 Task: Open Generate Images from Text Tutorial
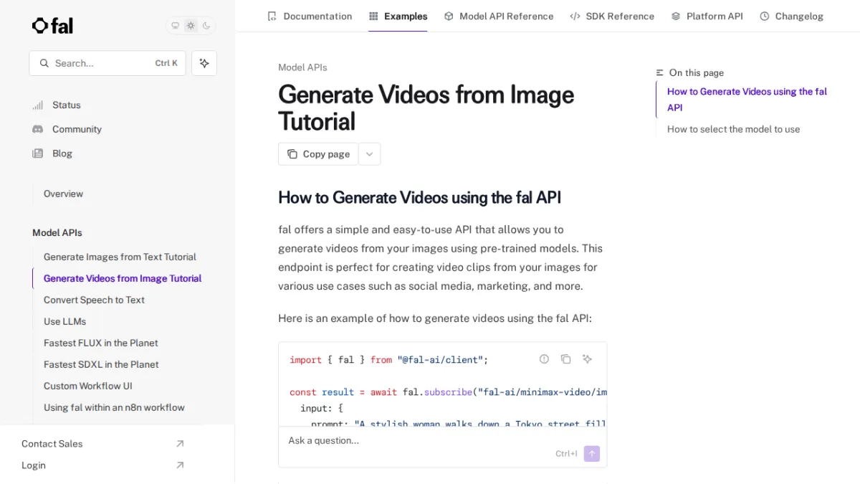[x=120, y=257]
